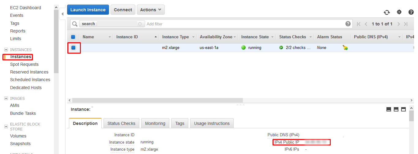The image size is (418, 154).
Task: Maximize the instance details pane
Action: (x=403, y=109)
